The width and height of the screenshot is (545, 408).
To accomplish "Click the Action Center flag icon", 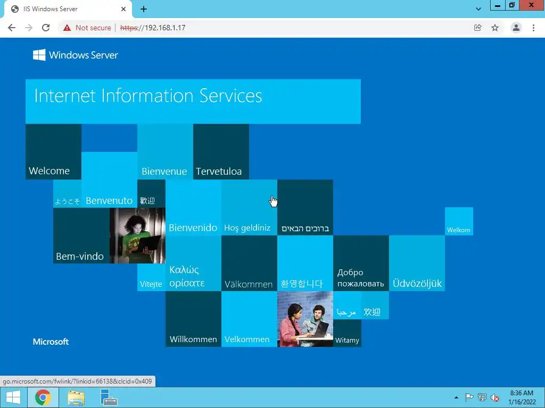I will [x=469, y=397].
